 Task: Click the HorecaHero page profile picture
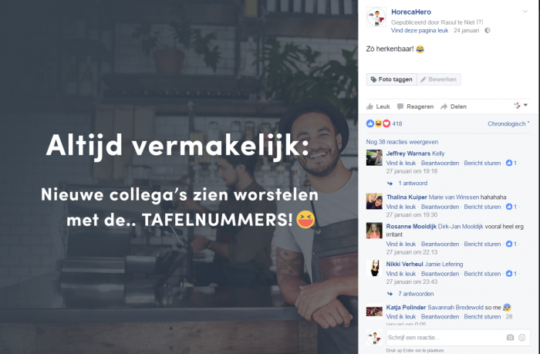coord(376,17)
